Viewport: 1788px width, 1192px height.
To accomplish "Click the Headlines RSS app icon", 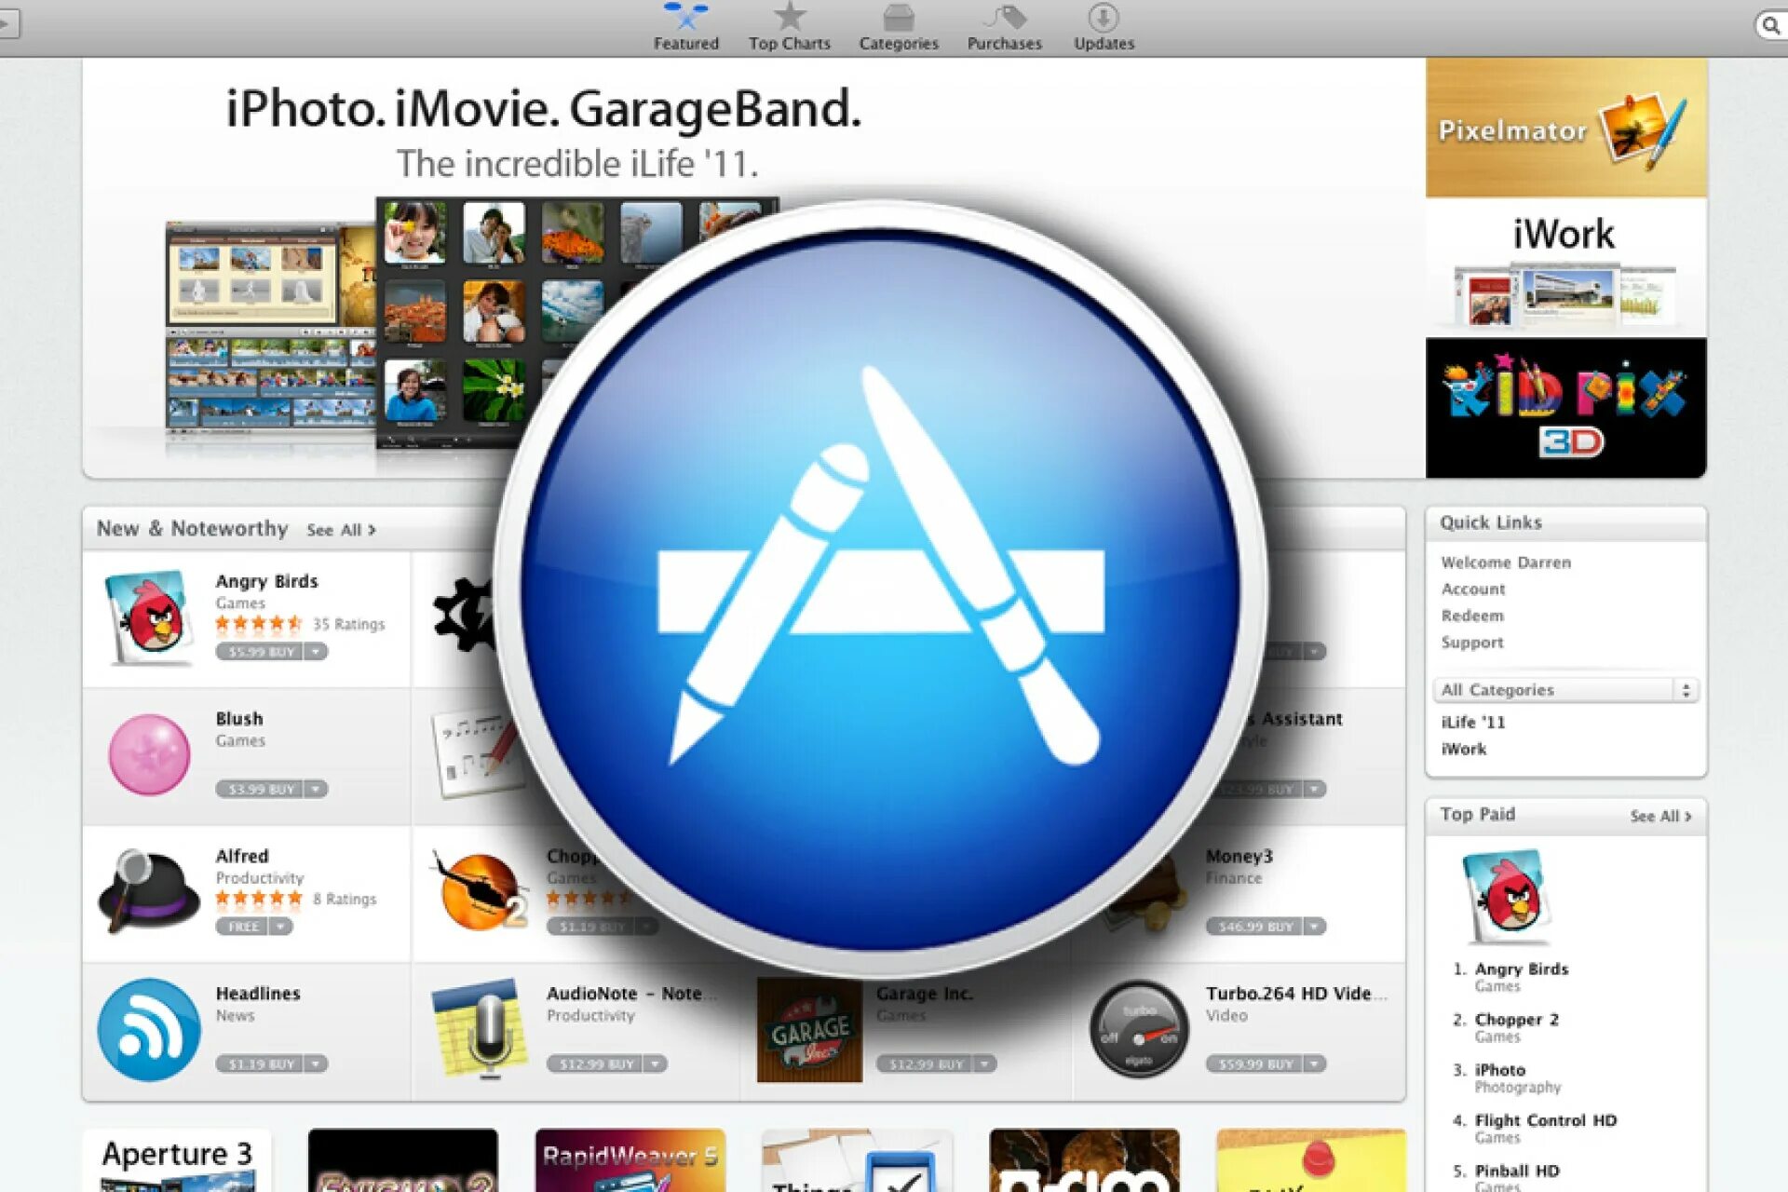I will point(149,1029).
